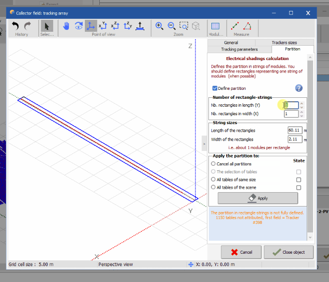Edit Nb. rectangles in length (Y) field
The height and width of the screenshot is (282, 329).
click(291, 105)
